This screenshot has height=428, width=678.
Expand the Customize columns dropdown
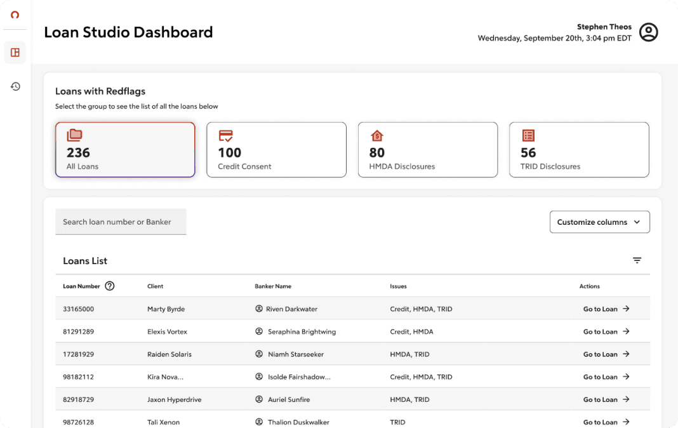(x=599, y=222)
